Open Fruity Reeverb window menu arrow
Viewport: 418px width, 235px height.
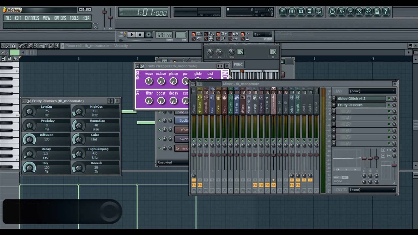tap(24, 101)
